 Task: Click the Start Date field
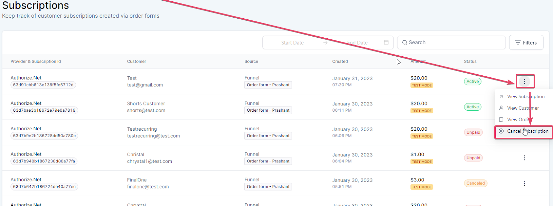tap(292, 43)
